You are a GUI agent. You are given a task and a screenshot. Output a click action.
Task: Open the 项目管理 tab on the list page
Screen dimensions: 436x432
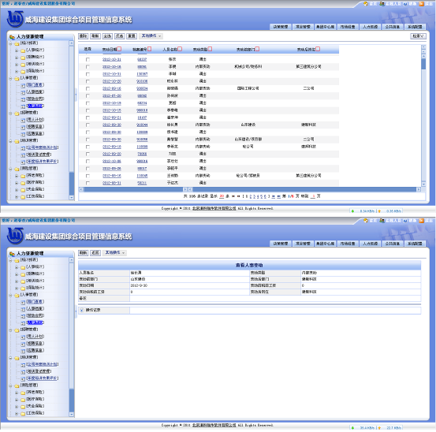303,27
